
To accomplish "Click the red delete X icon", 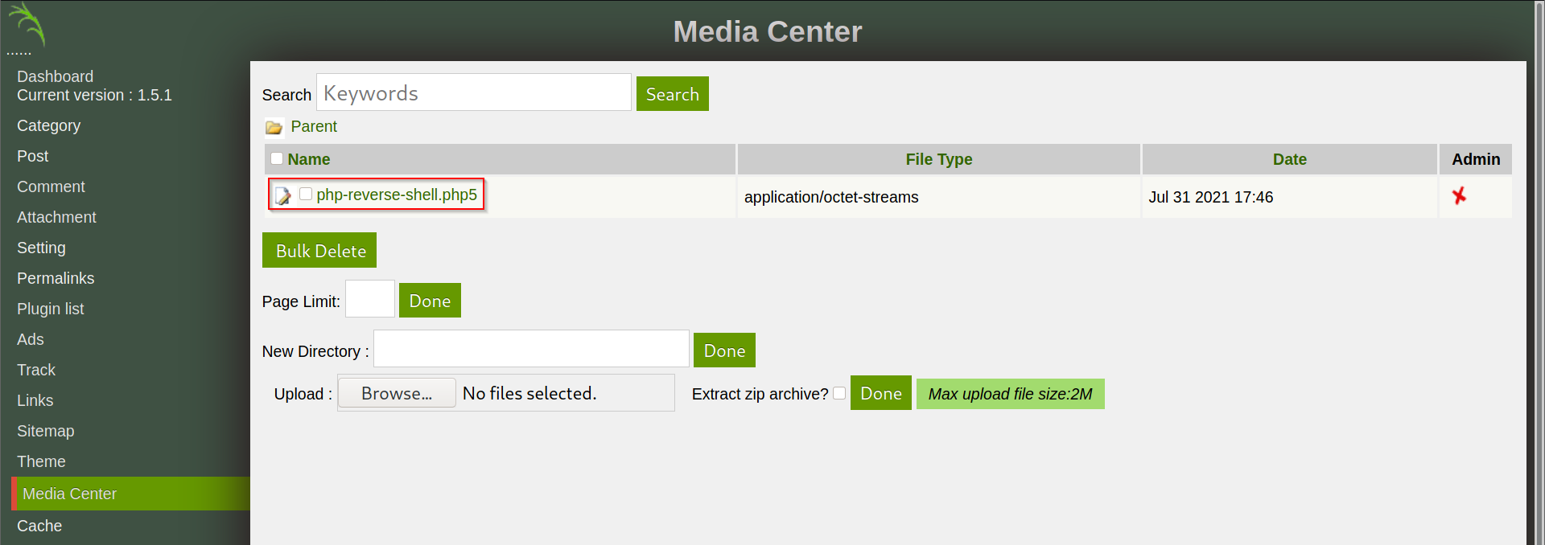I will (x=1458, y=196).
